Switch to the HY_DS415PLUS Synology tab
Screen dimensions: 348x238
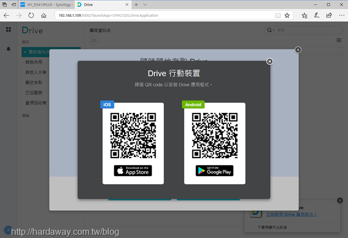click(46, 5)
